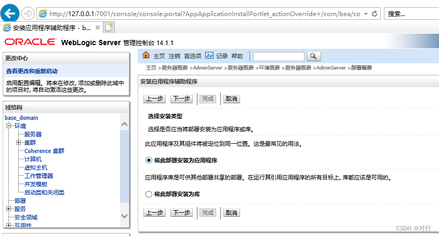Click the record image icon

209,55
